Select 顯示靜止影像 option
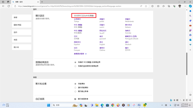The width and height of the screenshot is (193, 108). [75, 91]
